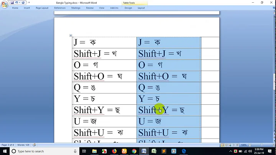Screen dimensions: 276x155
Task: Click Cortana microphone icon
Action: pyautogui.click(x=75, y=151)
